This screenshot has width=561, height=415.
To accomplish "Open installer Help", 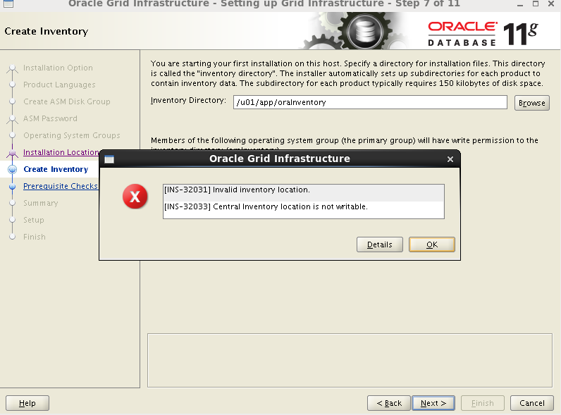I will pos(27,403).
